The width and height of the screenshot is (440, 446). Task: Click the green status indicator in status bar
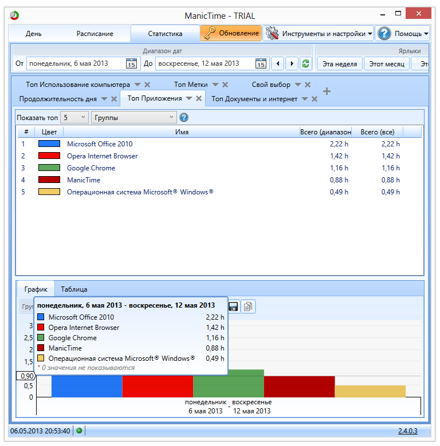click(79, 431)
